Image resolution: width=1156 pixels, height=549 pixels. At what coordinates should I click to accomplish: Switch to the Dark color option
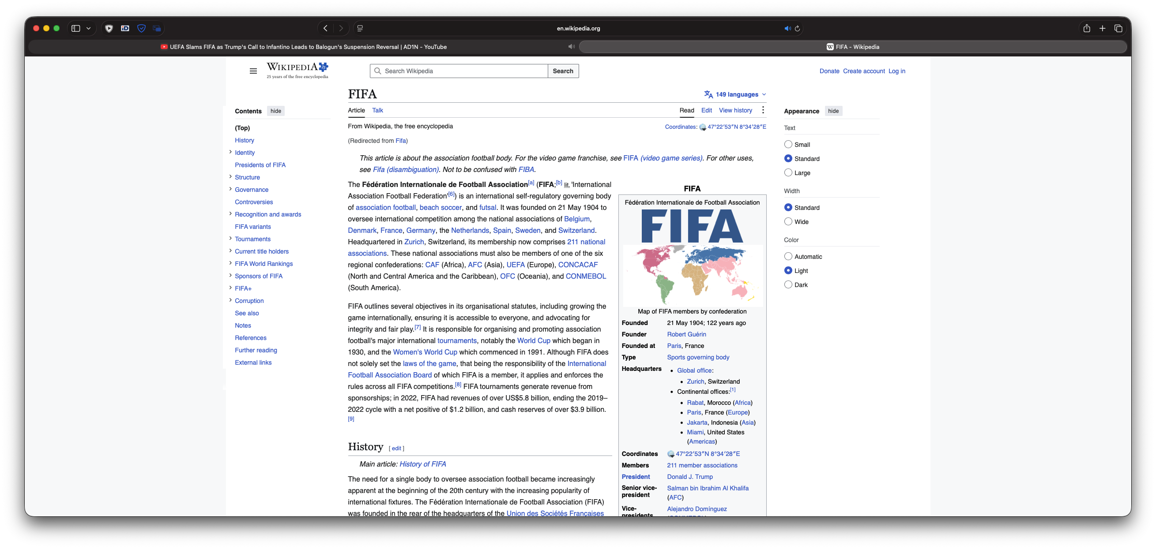pos(788,284)
